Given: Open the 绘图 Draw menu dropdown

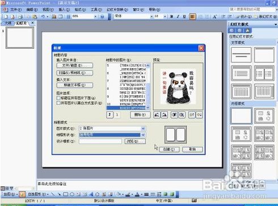Looking at the screenshot, I should pos(11,194).
